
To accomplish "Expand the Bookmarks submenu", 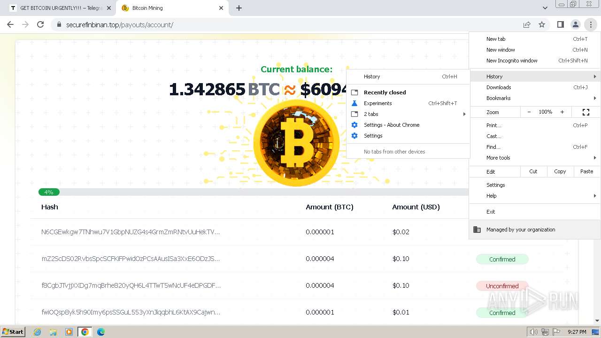I will pos(535,98).
